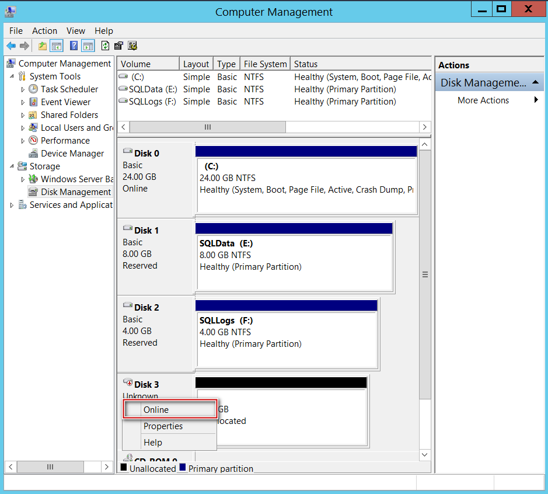
Task: Select Properties in the disk context menu
Action: [x=163, y=426]
